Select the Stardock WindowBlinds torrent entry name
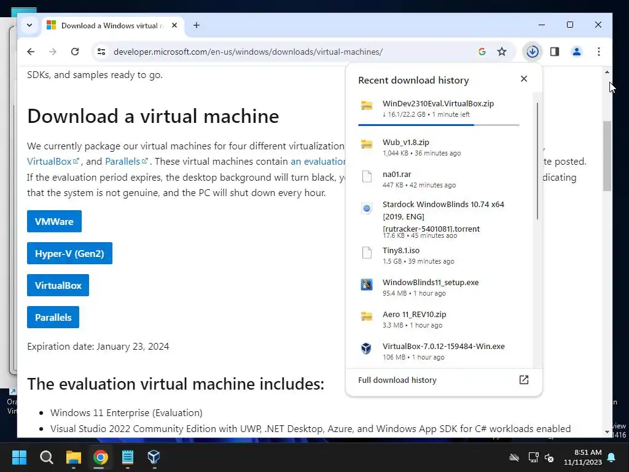Viewport: 629px width, 472px height. coord(443,216)
